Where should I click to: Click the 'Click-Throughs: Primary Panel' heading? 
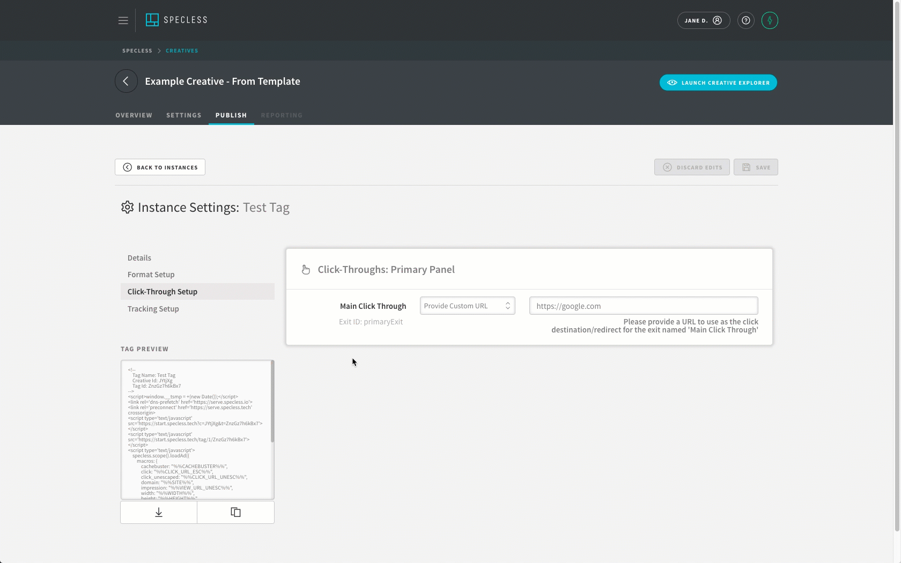coord(386,270)
